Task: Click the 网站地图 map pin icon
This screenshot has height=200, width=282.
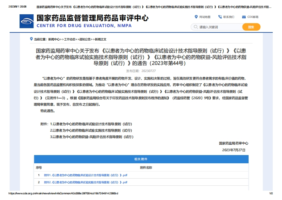Action: tap(196, 17)
